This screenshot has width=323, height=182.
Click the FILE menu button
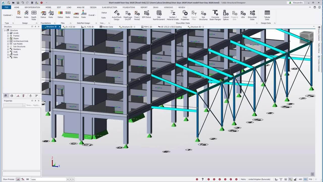(7, 7)
